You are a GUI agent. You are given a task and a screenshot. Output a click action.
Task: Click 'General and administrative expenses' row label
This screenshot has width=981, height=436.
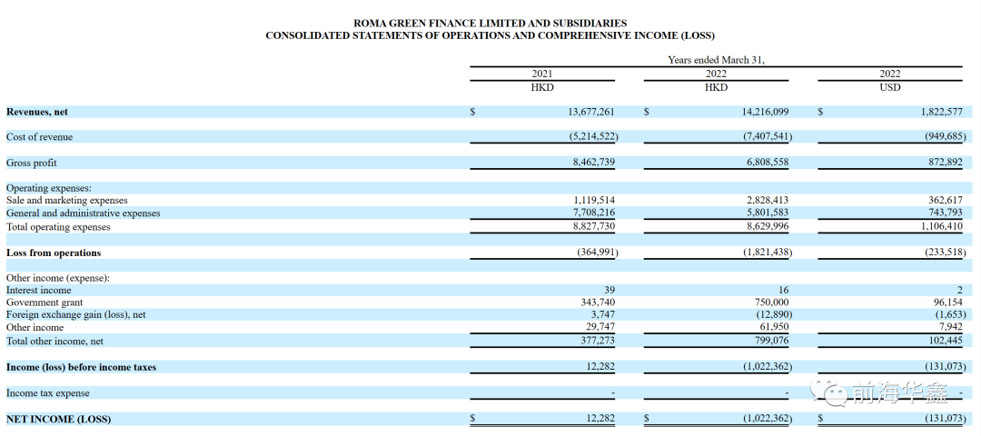tap(84, 213)
